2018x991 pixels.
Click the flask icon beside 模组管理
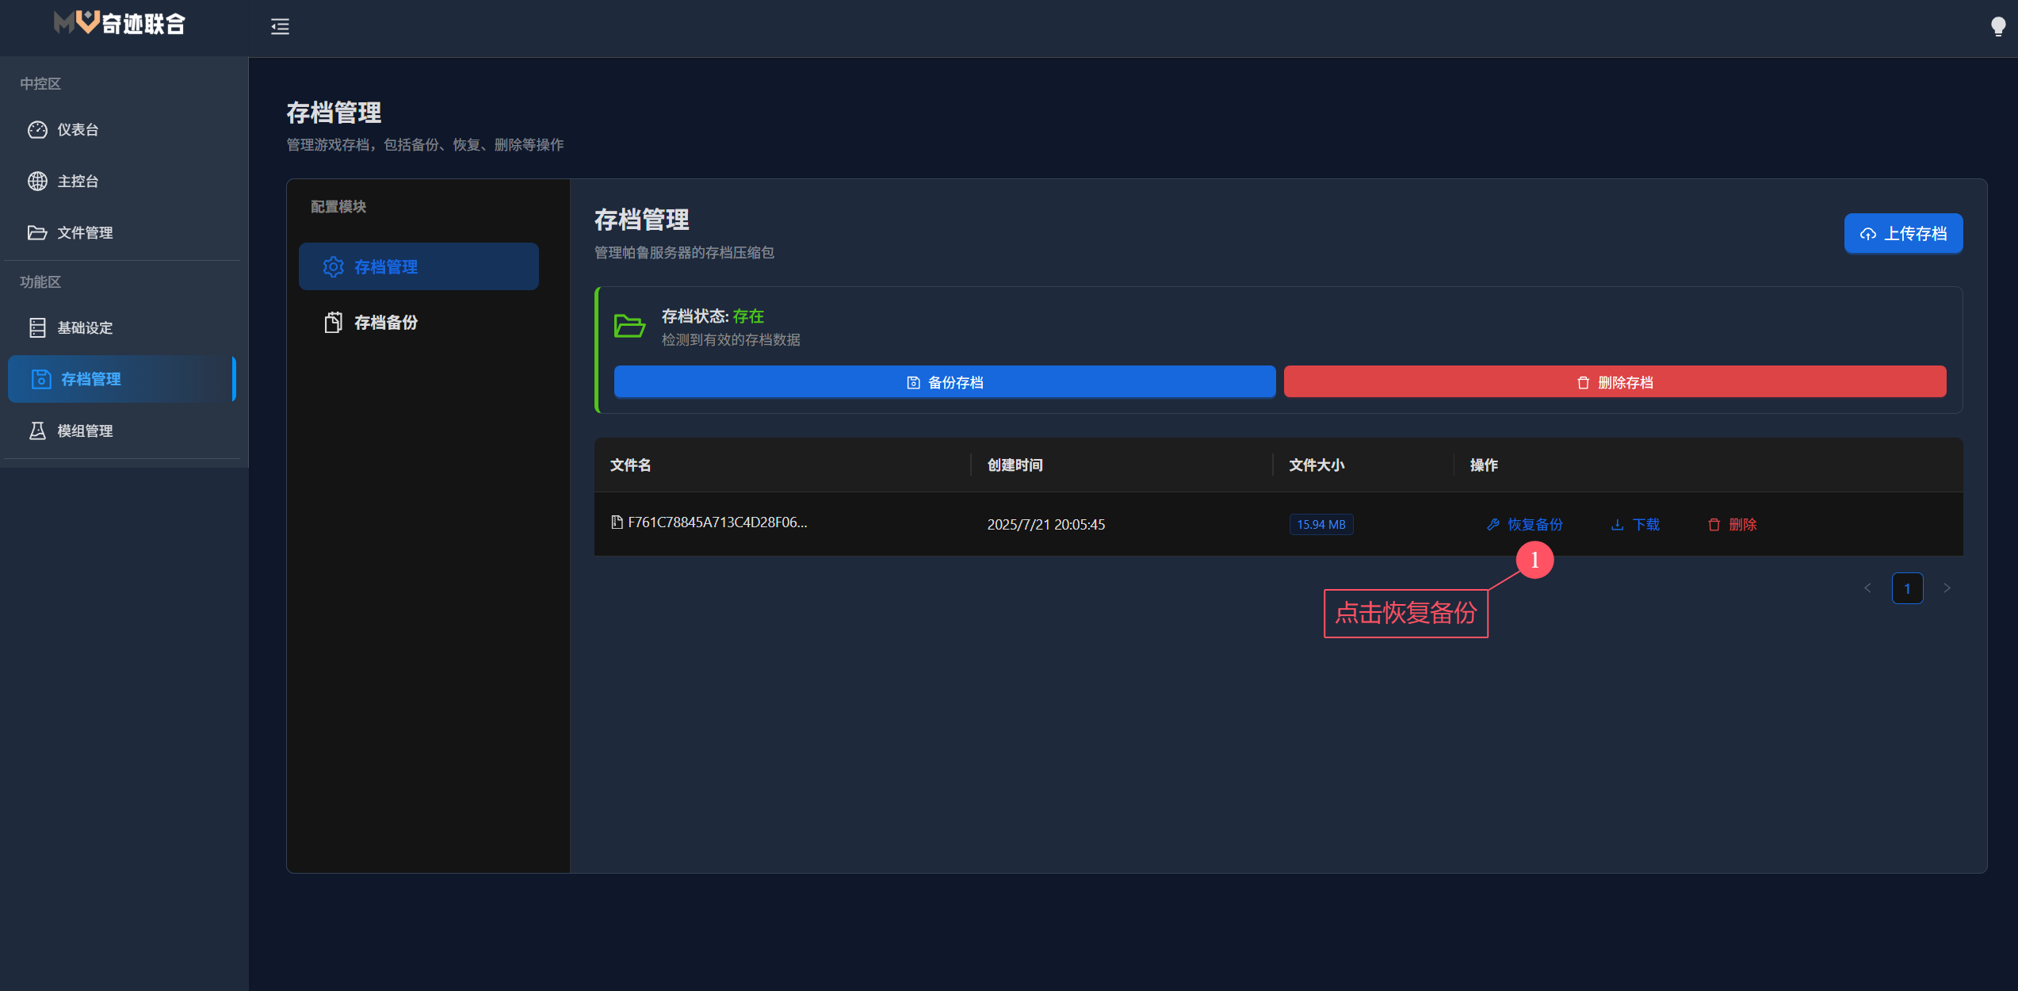pyautogui.click(x=37, y=431)
